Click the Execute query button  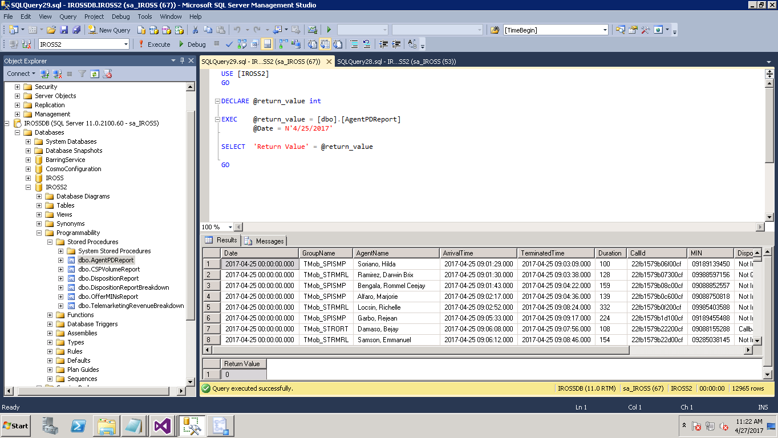point(154,44)
